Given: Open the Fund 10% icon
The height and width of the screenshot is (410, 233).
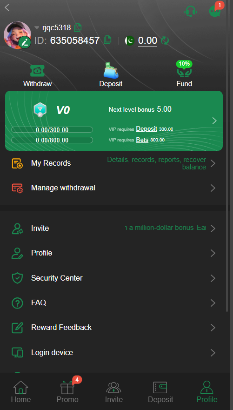Looking at the screenshot, I should [184, 69].
